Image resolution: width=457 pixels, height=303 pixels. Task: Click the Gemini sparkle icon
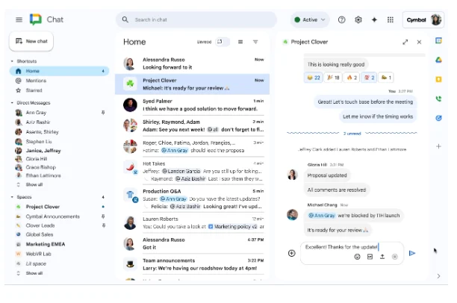coord(374,20)
